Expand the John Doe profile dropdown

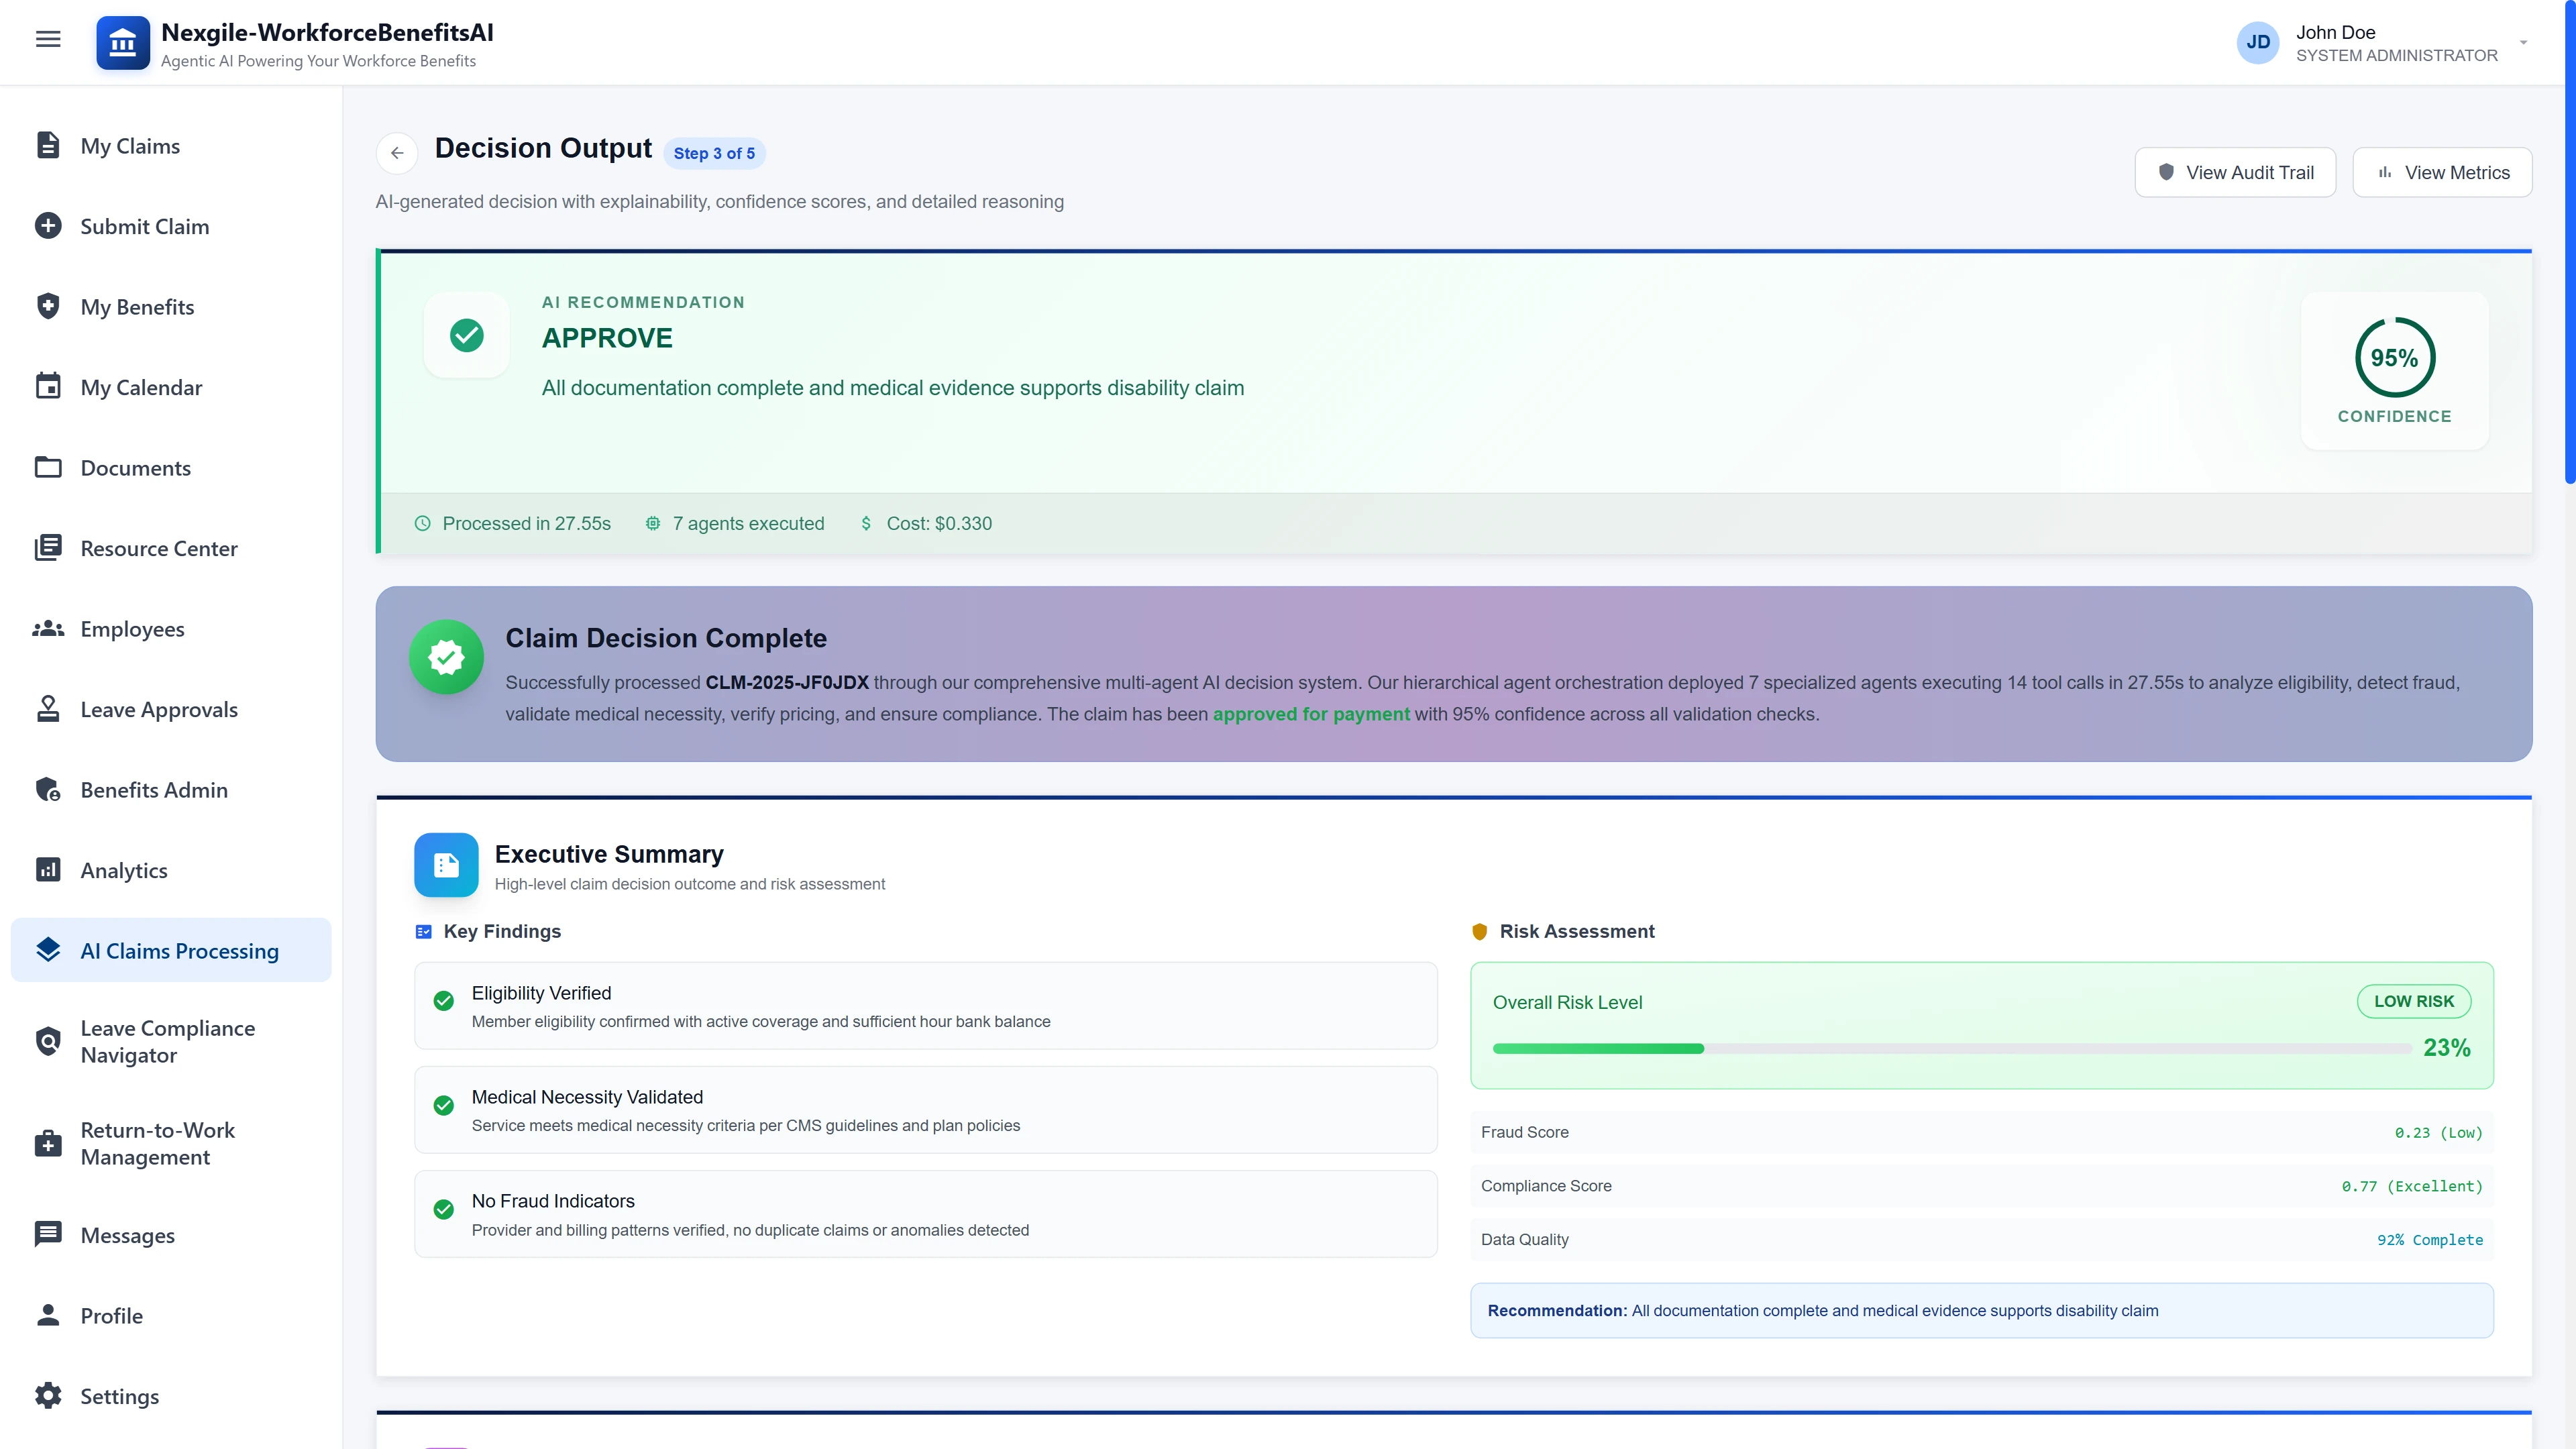[x=2524, y=42]
